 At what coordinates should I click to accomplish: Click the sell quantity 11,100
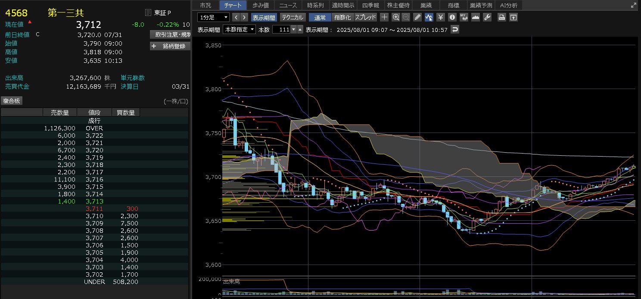[65, 179]
